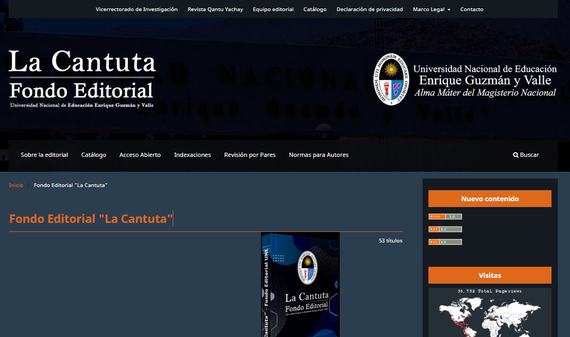Follow the Vicerrectorado de Investigación link
570x337 pixels.
pyautogui.click(x=136, y=10)
